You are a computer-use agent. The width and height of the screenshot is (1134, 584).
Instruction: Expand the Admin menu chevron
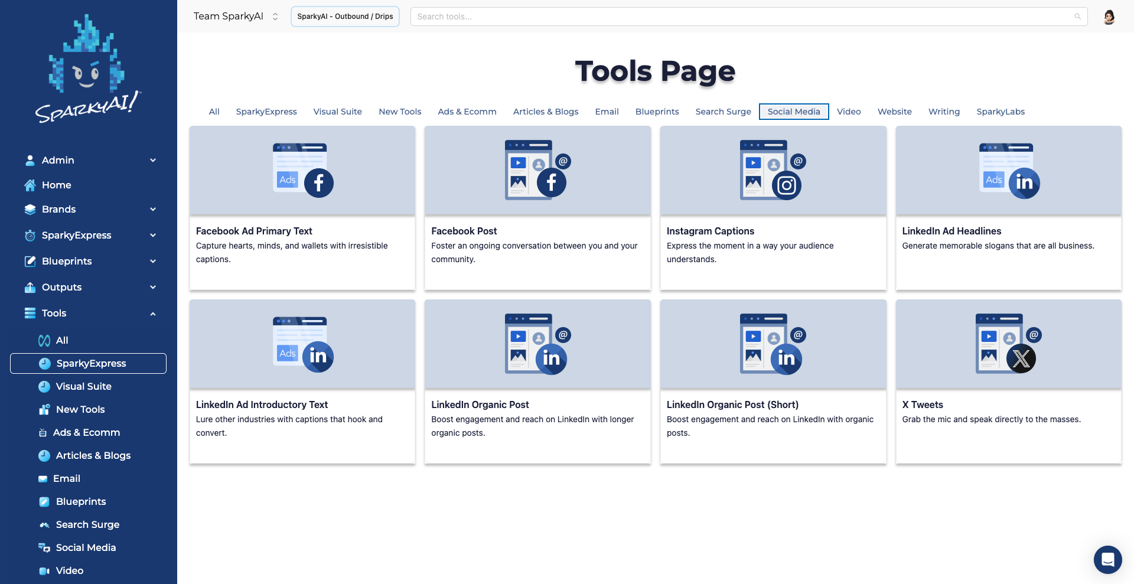(x=153, y=161)
